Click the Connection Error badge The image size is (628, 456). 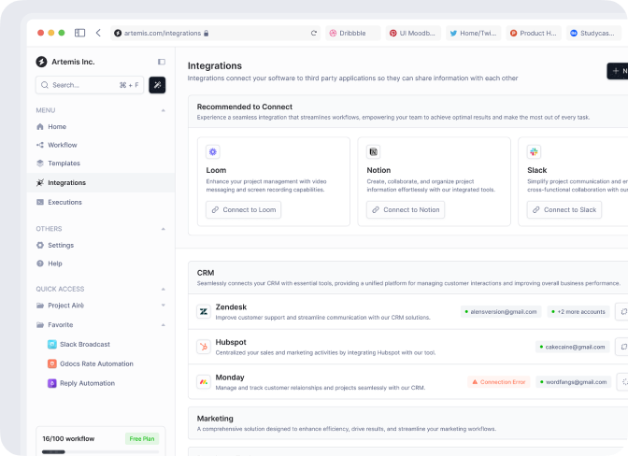point(499,382)
